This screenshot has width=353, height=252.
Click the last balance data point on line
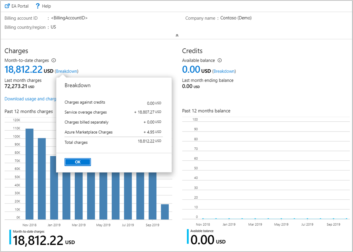click(347, 219)
